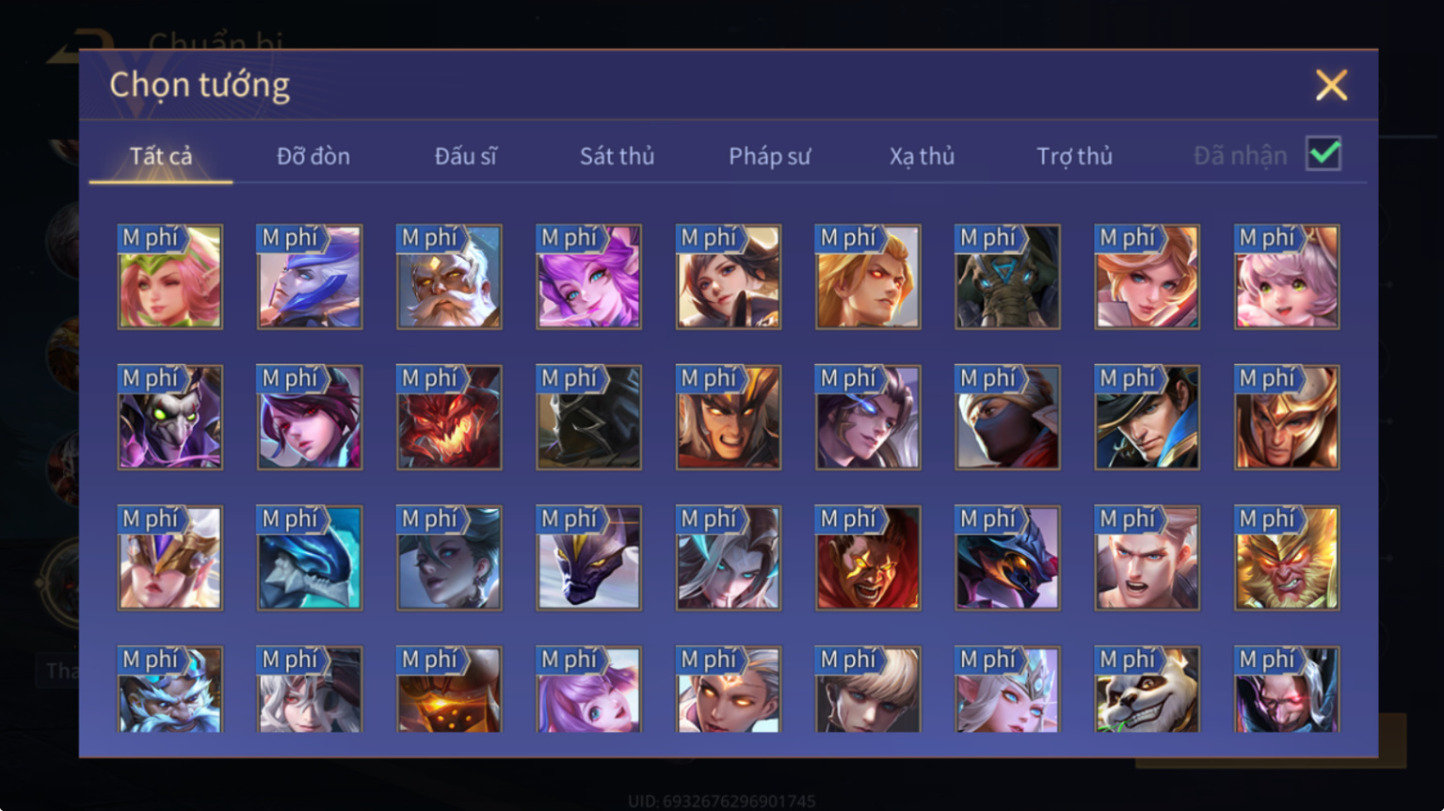This screenshot has width=1444, height=811.
Task: Select the plague-doctor hero with green eyes
Action: point(170,417)
